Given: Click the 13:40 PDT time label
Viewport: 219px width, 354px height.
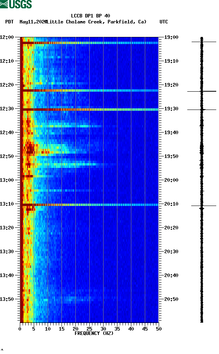Looking at the screenshot, I should 7,275.
